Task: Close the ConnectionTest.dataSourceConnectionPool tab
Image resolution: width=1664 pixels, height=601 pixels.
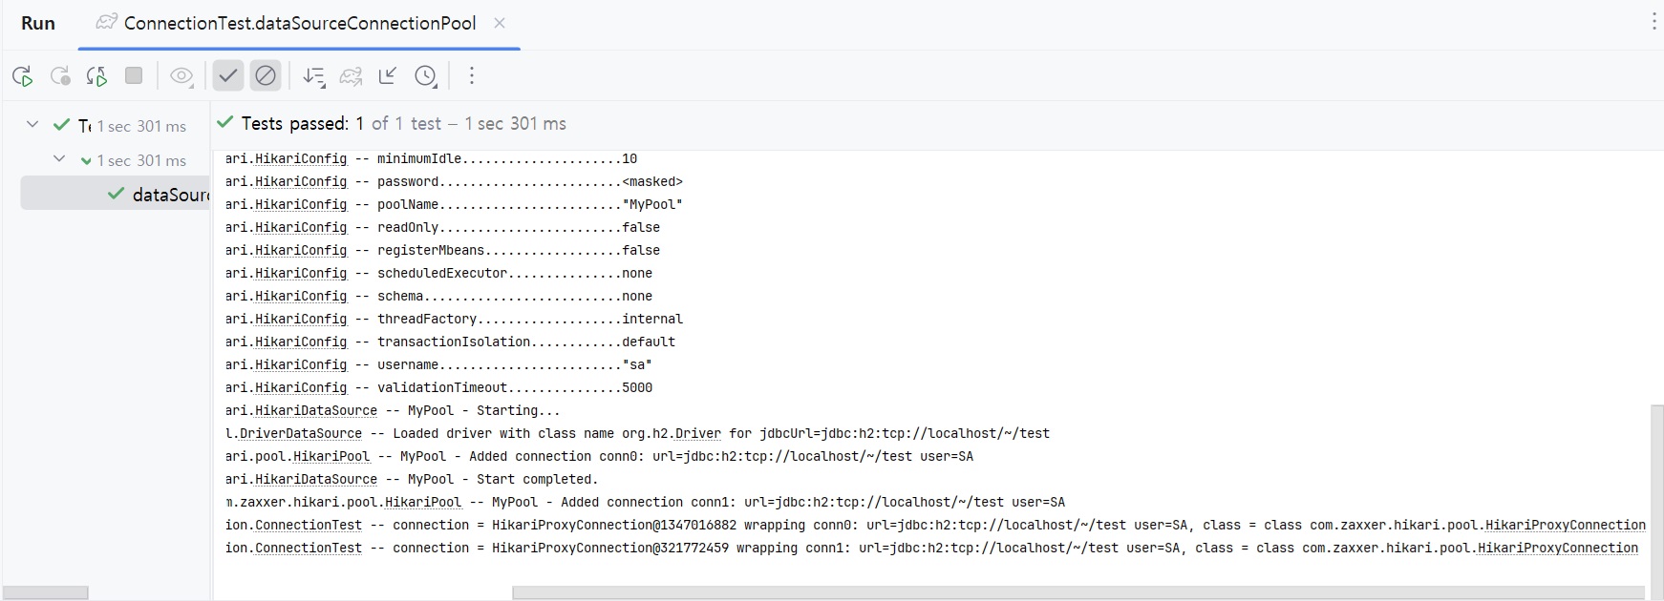Action: [x=500, y=23]
